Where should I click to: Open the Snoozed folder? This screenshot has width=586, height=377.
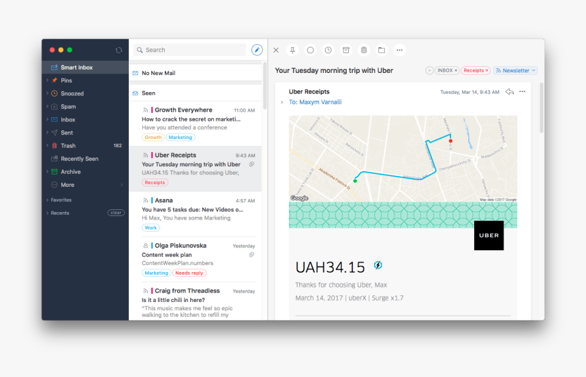coord(85,93)
